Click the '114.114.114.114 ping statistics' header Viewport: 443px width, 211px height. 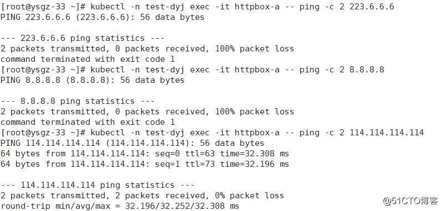pos(97,185)
